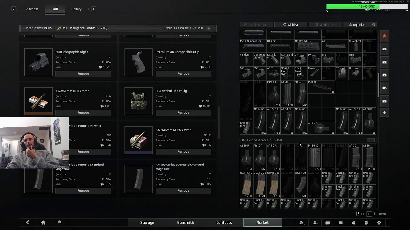Select the ACE31 sight item
Viewport: 410px width, 230px height.
pyautogui.click(x=274, y=73)
